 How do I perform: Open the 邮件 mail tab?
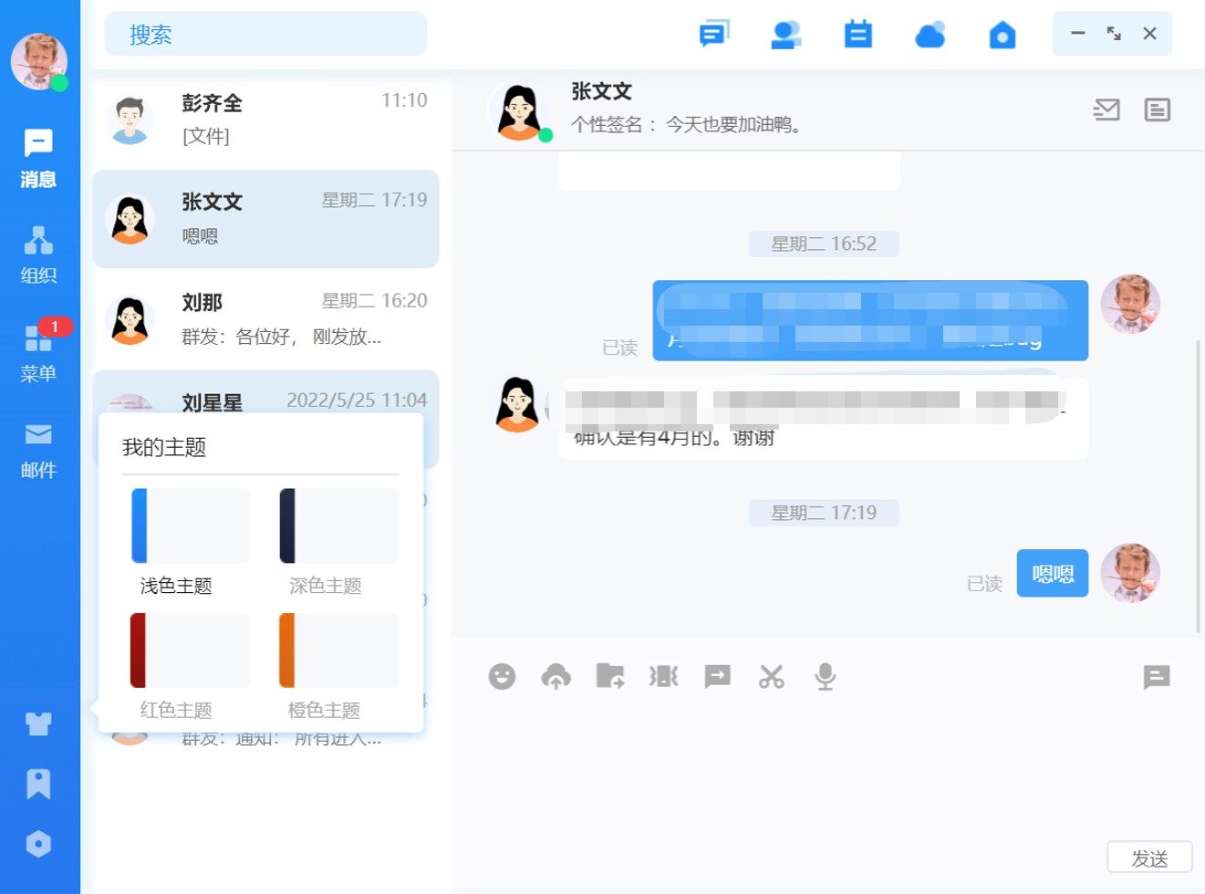tap(38, 450)
